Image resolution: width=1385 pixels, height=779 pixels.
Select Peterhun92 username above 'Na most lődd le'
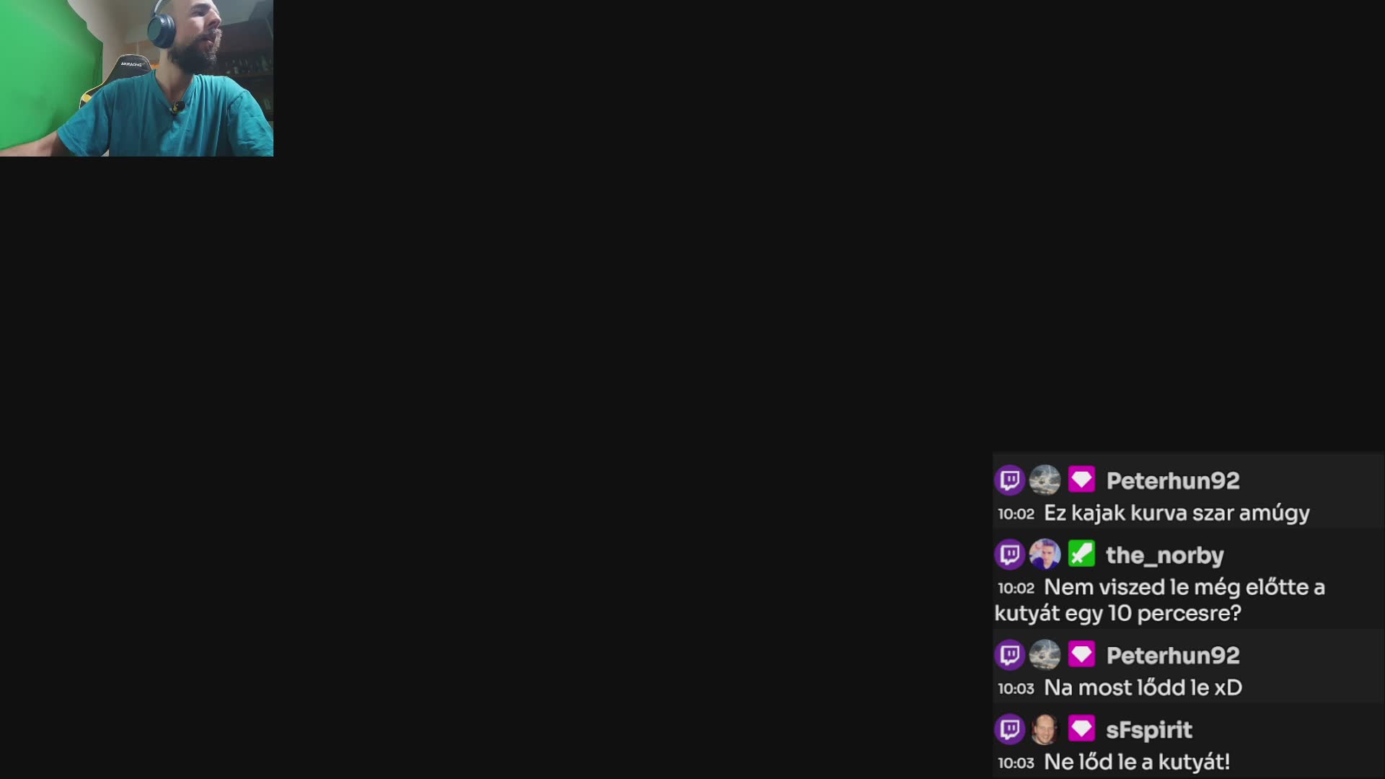[1173, 655]
